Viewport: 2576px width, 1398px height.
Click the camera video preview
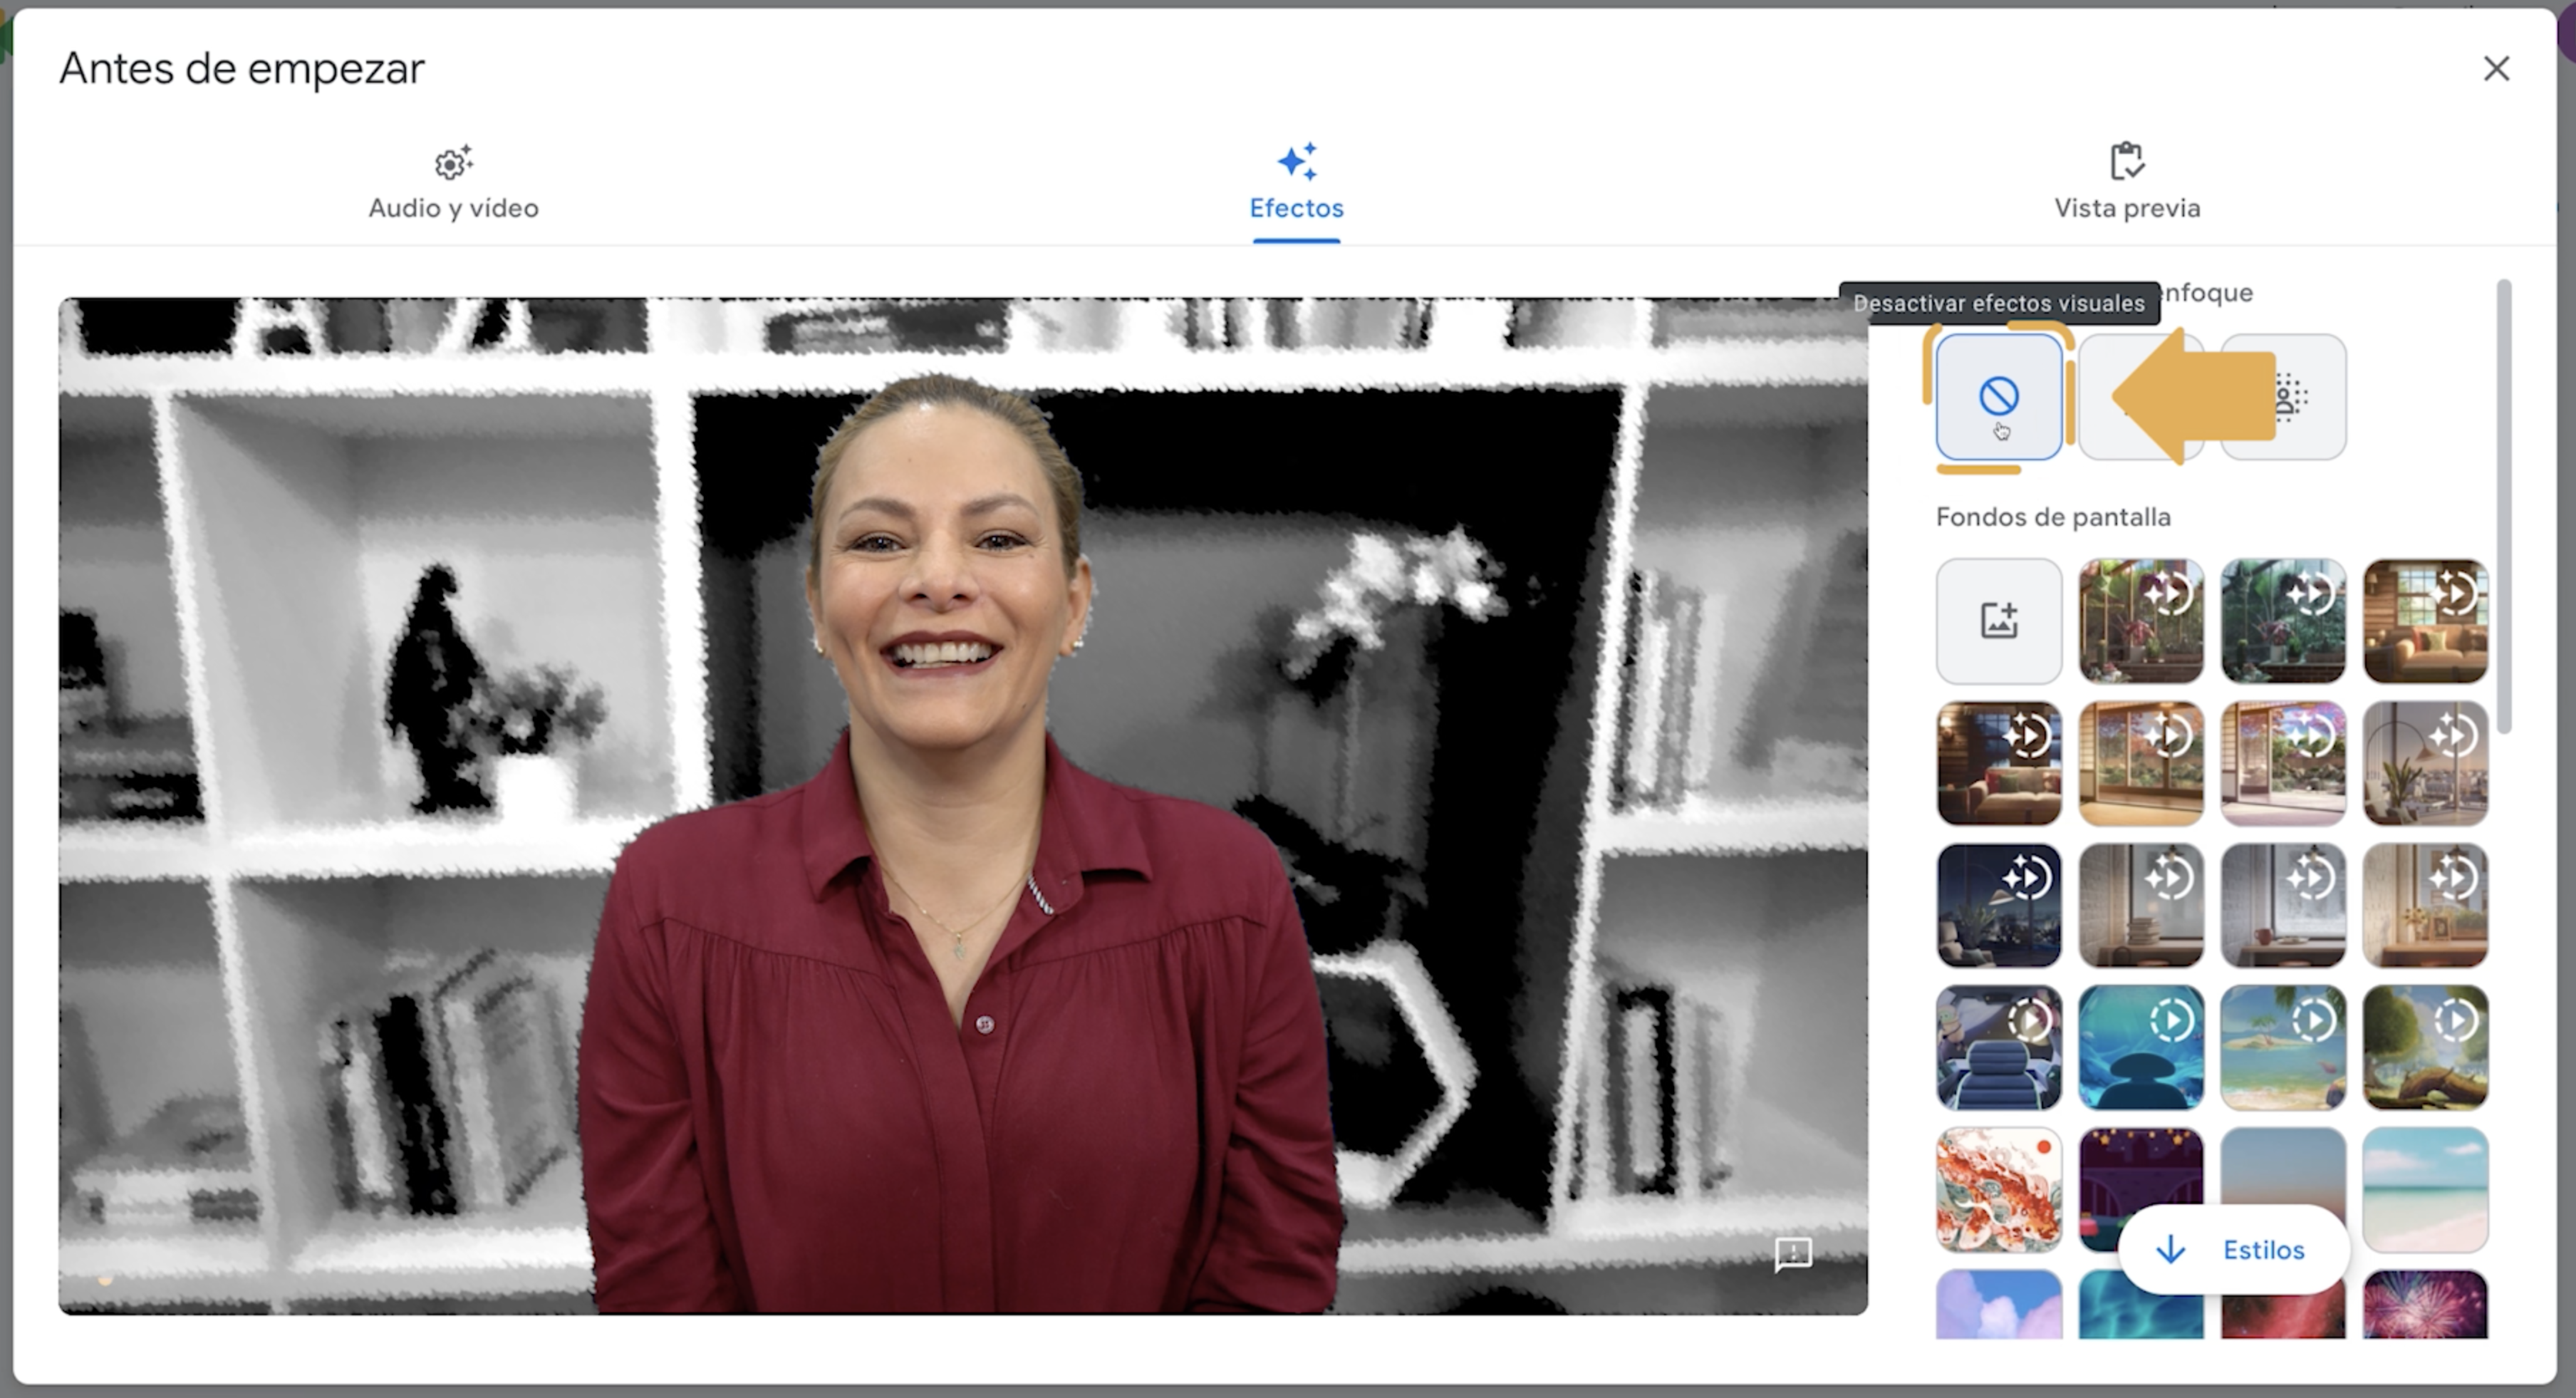[963, 806]
